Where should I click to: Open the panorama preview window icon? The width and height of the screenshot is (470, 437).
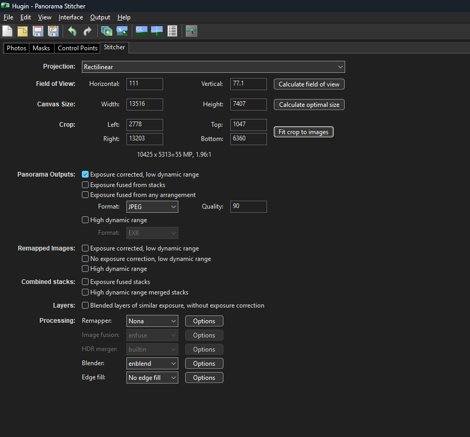(157, 31)
